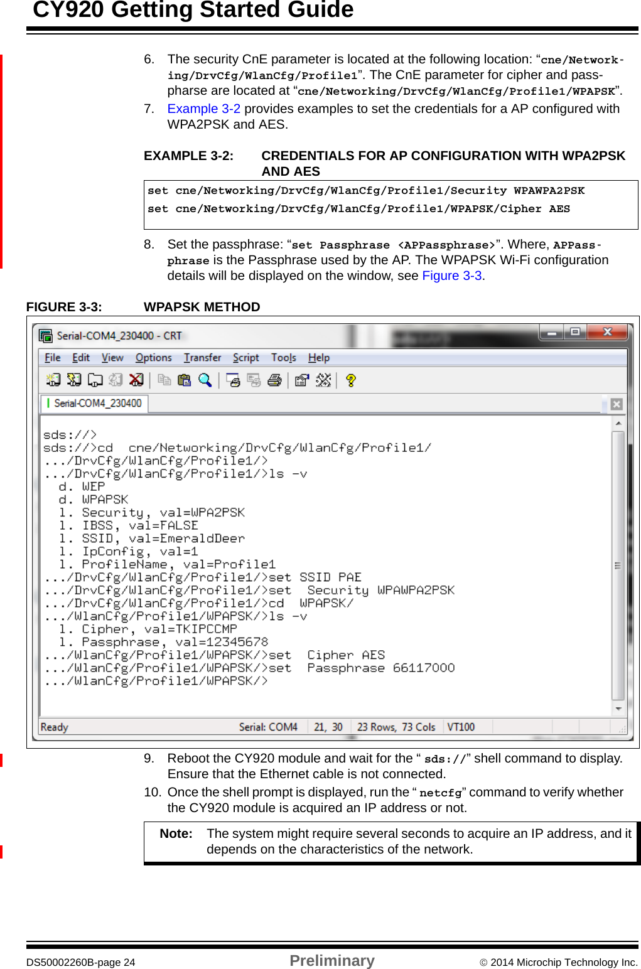Open the View menu
641x969 pixels.
[112, 358]
